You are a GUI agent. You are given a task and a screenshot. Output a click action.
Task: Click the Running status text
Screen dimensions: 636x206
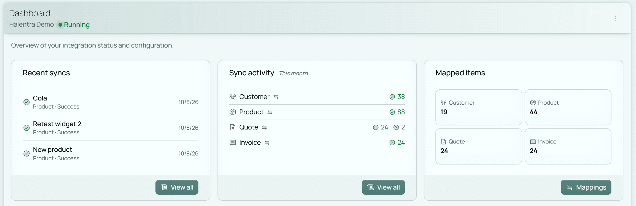pos(77,25)
